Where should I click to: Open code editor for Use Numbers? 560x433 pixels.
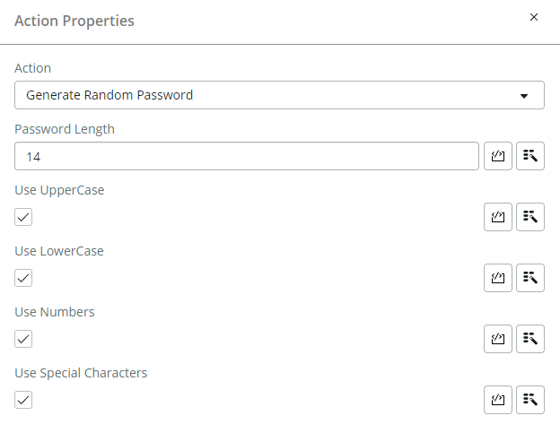(x=498, y=339)
